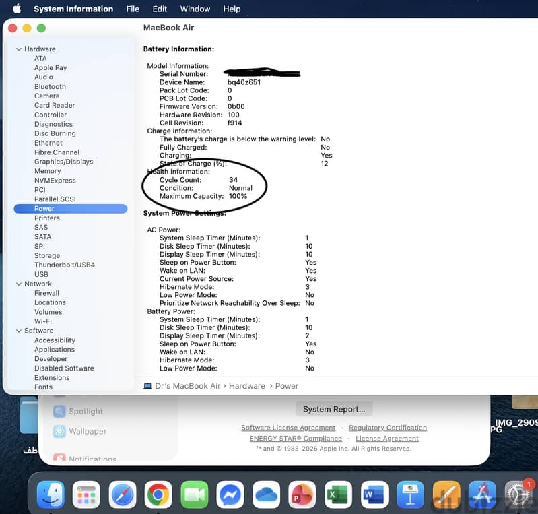Open the Edit menu

point(160,9)
